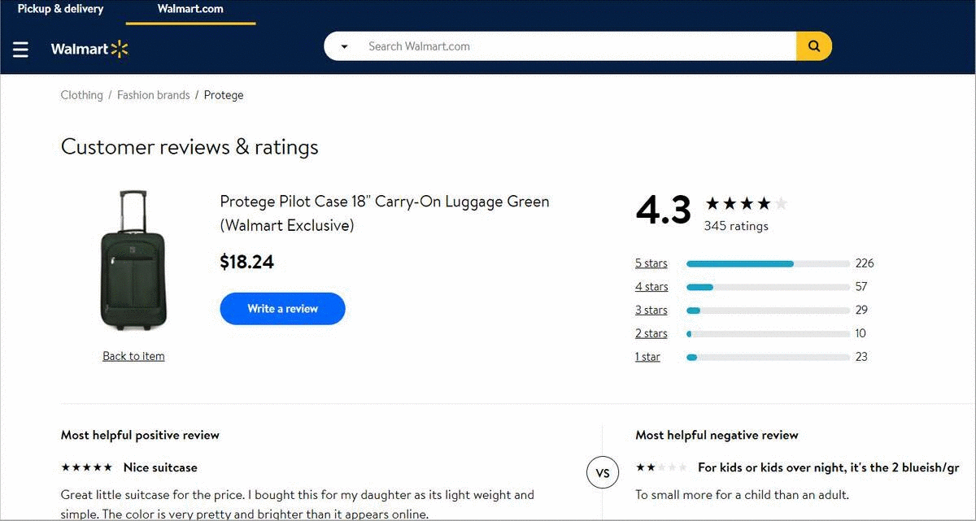Click the $18.24 price
The height and width of the screenshot is (521, 976).
[x=246, y=262]
